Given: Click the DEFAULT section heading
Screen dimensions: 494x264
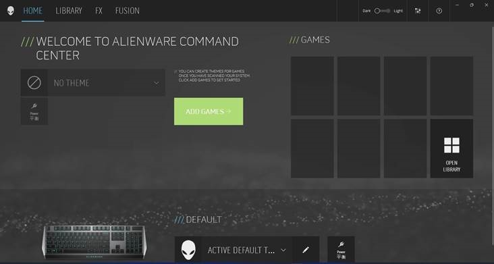Looking at the screenshot, I should pos(204,219).
